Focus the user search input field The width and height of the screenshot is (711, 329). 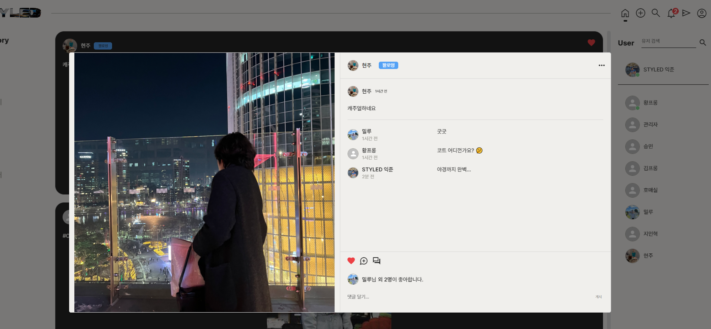(x=668, y=42)
